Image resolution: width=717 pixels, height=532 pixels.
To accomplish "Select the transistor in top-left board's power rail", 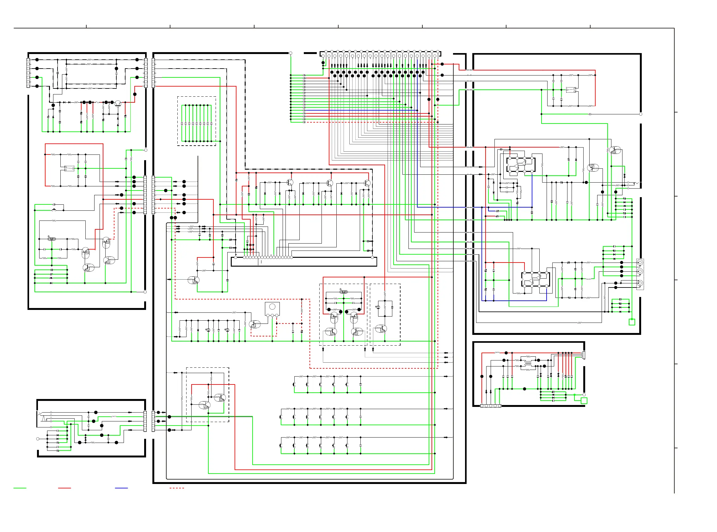I will pyautogui.click(x=118, y=103).
